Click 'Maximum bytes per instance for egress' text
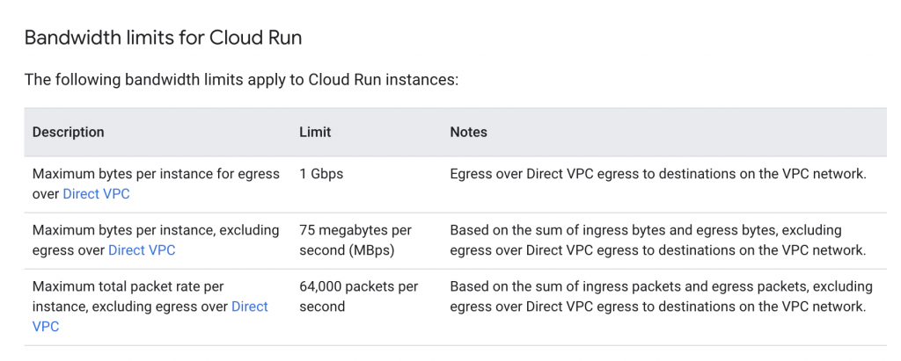Image resolution: width=901 pixels, height=361 pixels. coord(156,174)
